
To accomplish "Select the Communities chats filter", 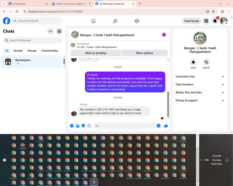I will (50, 51).
